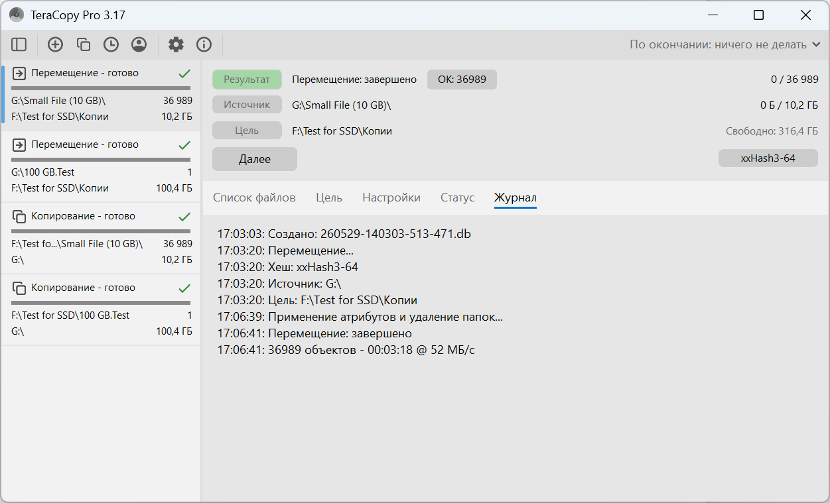The width and height of the screenshot is (830, 503).
Task: Switch to the 'Цель' tab
Action: coord(329,197)
